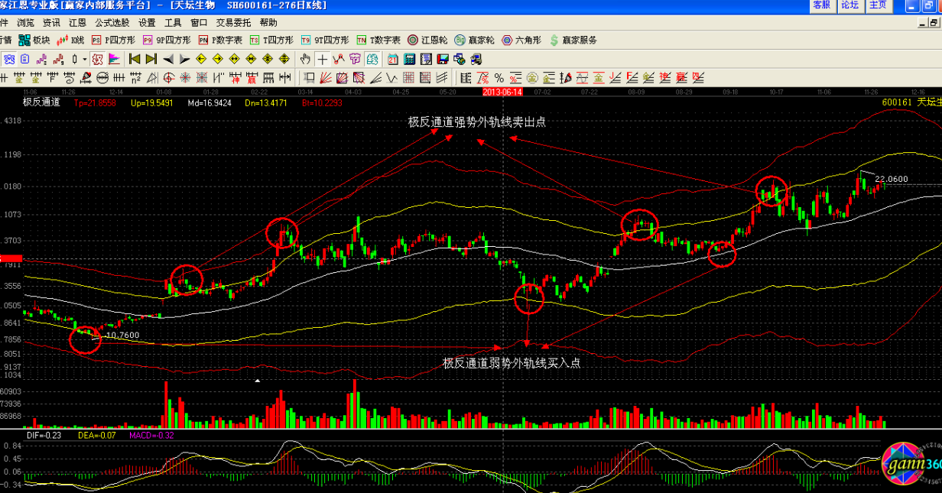Open the 交易委托 menu
The height and width of the screenshot is (493, 942).
click(x=233, y=23)
